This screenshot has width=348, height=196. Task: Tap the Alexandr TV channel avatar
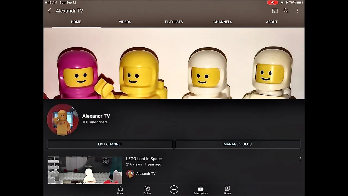(x=63, y=120)
